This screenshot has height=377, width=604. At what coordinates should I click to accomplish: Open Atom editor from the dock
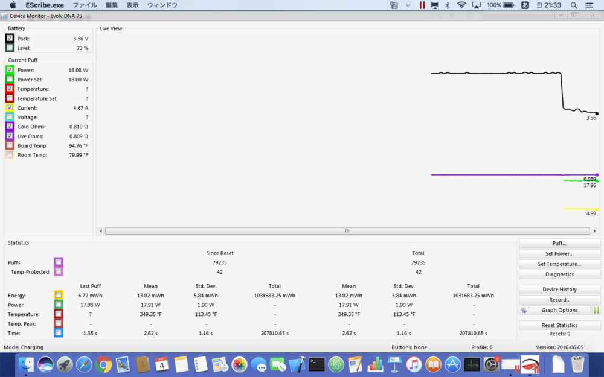click(336, 364)
